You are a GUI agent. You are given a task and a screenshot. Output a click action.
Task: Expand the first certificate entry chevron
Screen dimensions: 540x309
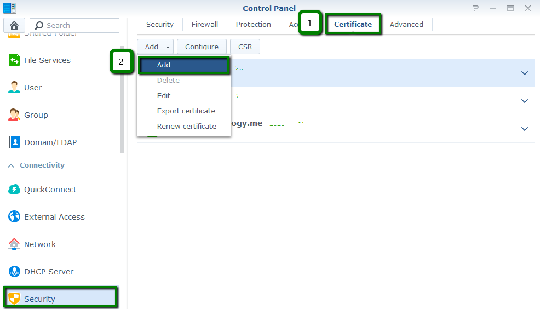tap(524, 73)
